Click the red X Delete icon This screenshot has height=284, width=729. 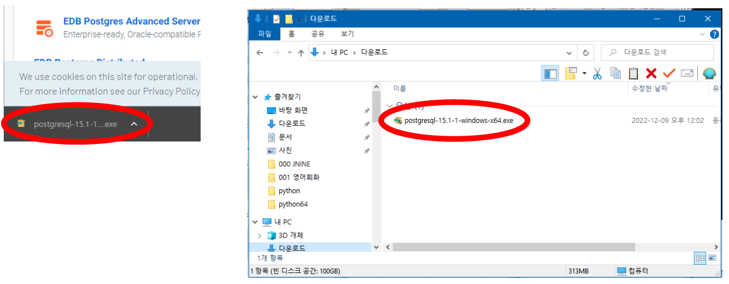(651, 73)
